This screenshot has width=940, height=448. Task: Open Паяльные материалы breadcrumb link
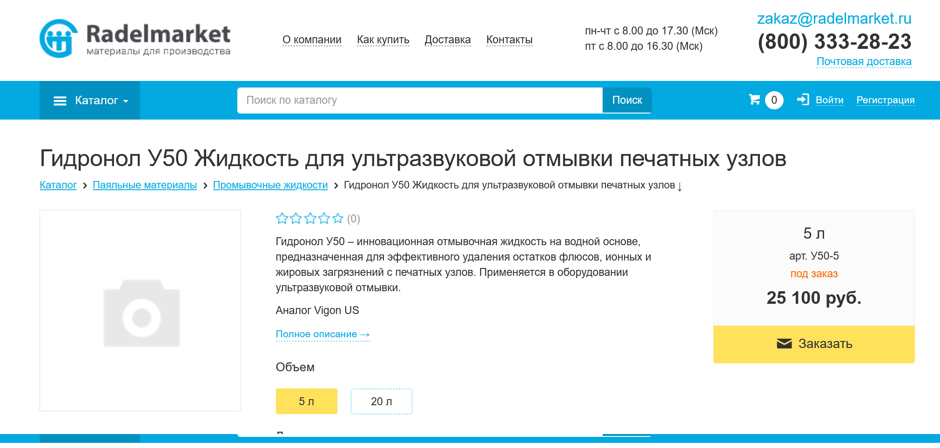pyautogui.click(x=145, y=185)
